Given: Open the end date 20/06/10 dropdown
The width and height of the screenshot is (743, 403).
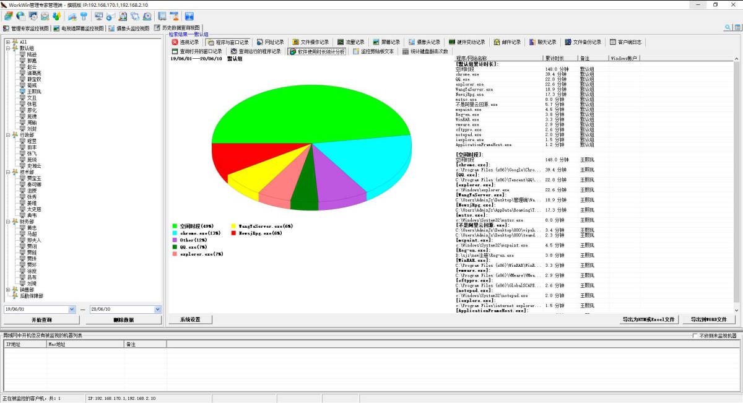Looking at the screenshot, I should 157,309.
